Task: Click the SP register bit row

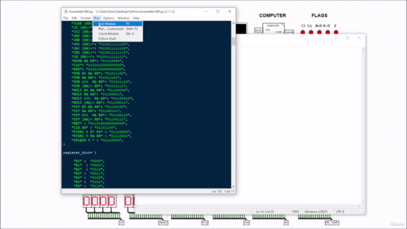Action: (104, 216)
